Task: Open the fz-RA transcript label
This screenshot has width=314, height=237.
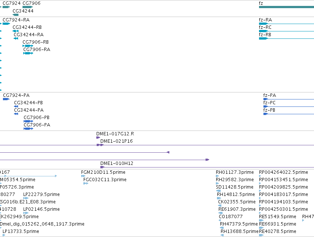Action: click(265, 20)
